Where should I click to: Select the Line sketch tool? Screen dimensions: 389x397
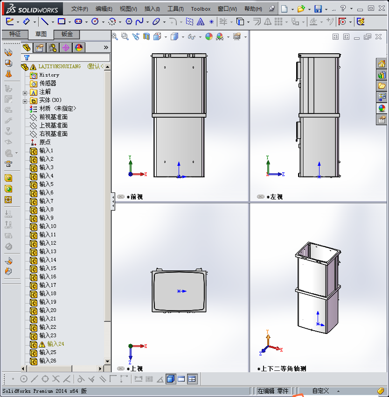click(x=45, y=21)
